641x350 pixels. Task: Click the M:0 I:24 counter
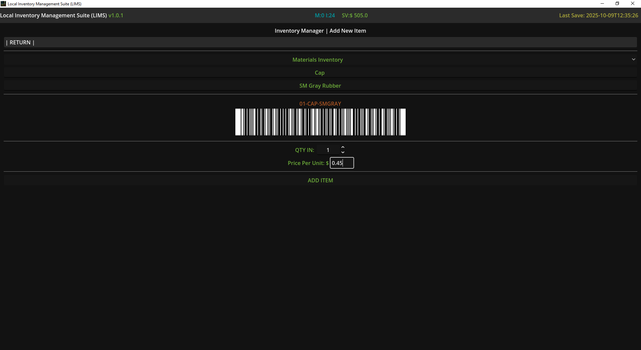tap(325, 15)
